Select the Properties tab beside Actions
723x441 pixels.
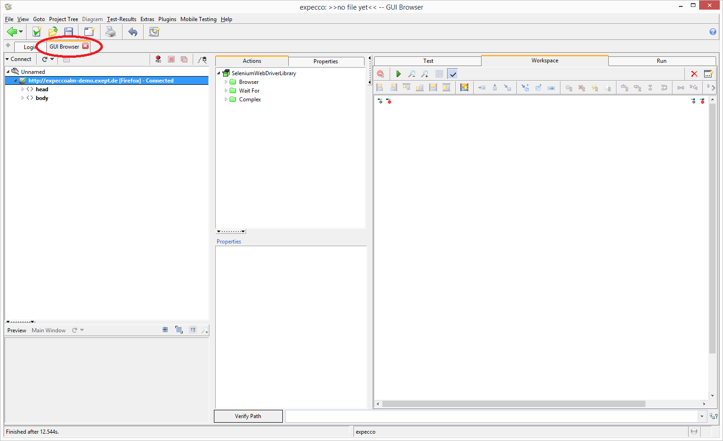pyautogui.click(x=325, y=61)
